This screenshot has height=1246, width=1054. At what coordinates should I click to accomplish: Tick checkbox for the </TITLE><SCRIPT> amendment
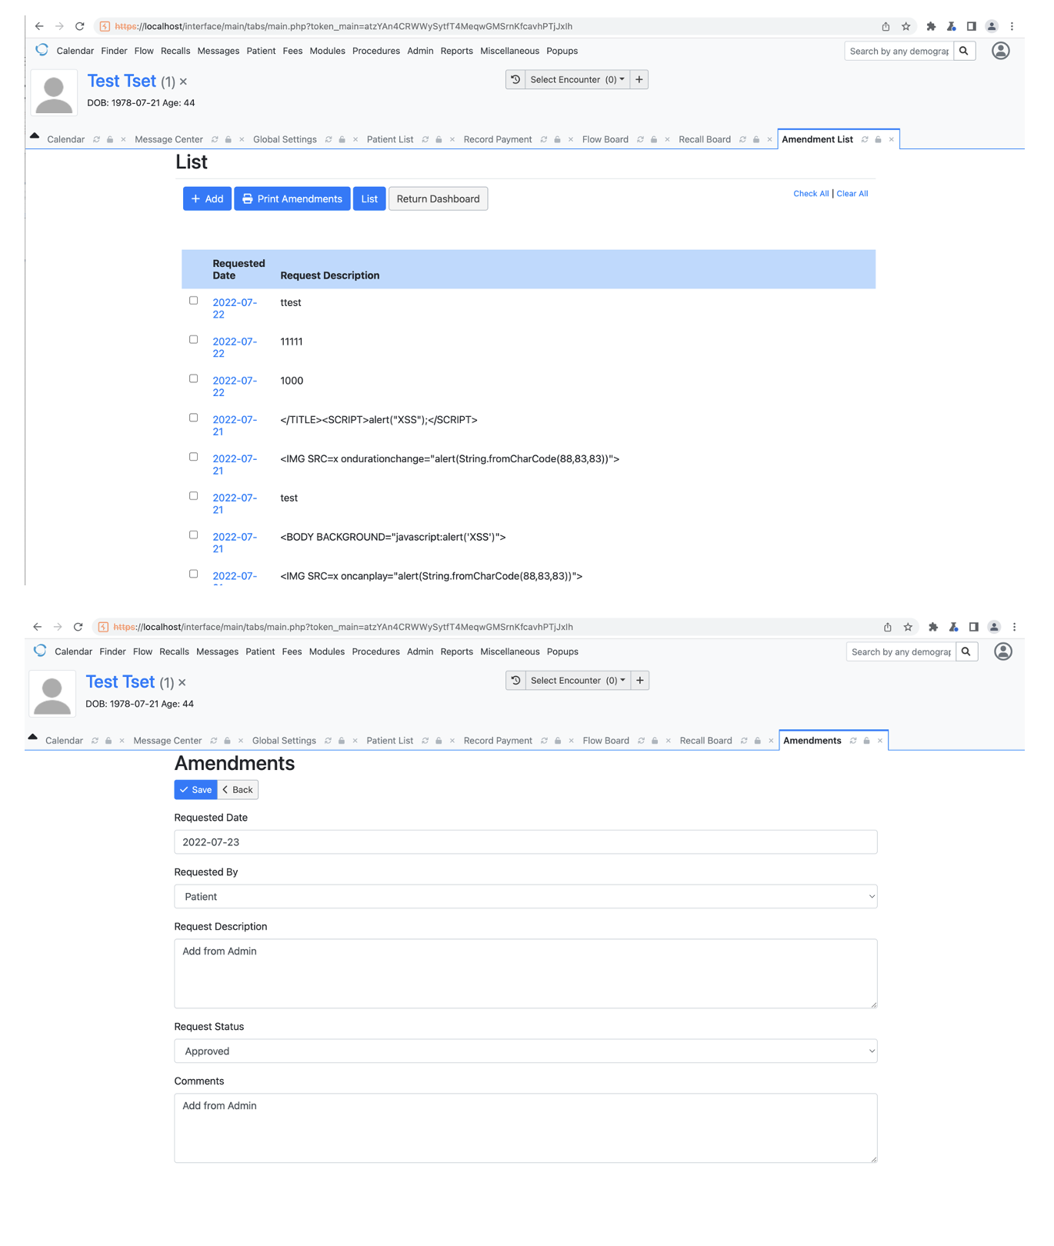click(x=194, y=418)
